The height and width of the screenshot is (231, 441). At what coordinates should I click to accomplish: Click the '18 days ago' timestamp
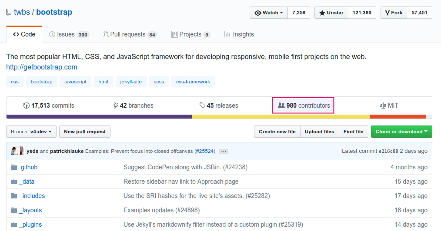[411, 210]
